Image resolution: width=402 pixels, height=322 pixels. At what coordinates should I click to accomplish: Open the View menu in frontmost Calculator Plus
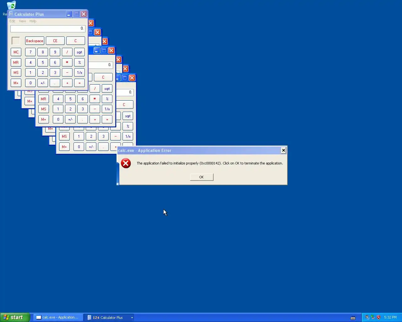(22, 21)
